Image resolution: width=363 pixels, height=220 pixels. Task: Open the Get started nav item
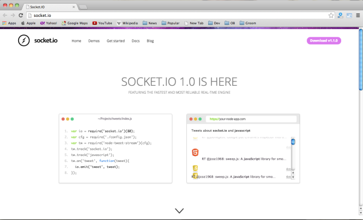pyautogui.click(x=116, y=40)
